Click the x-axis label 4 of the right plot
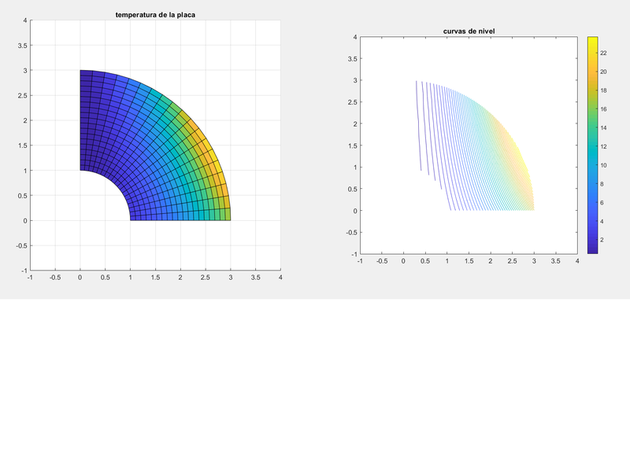 pyautogui.click(x=577, y=260)
